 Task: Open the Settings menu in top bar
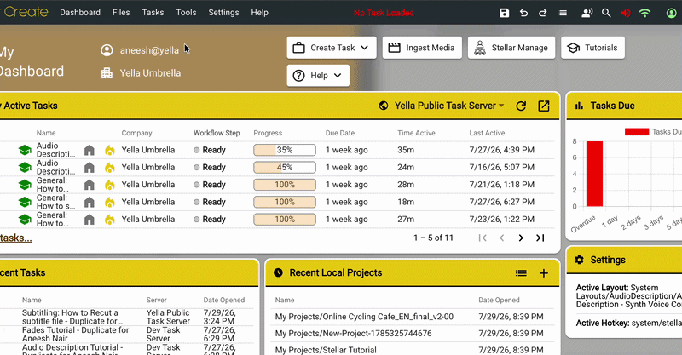click(x=223, y=13)
